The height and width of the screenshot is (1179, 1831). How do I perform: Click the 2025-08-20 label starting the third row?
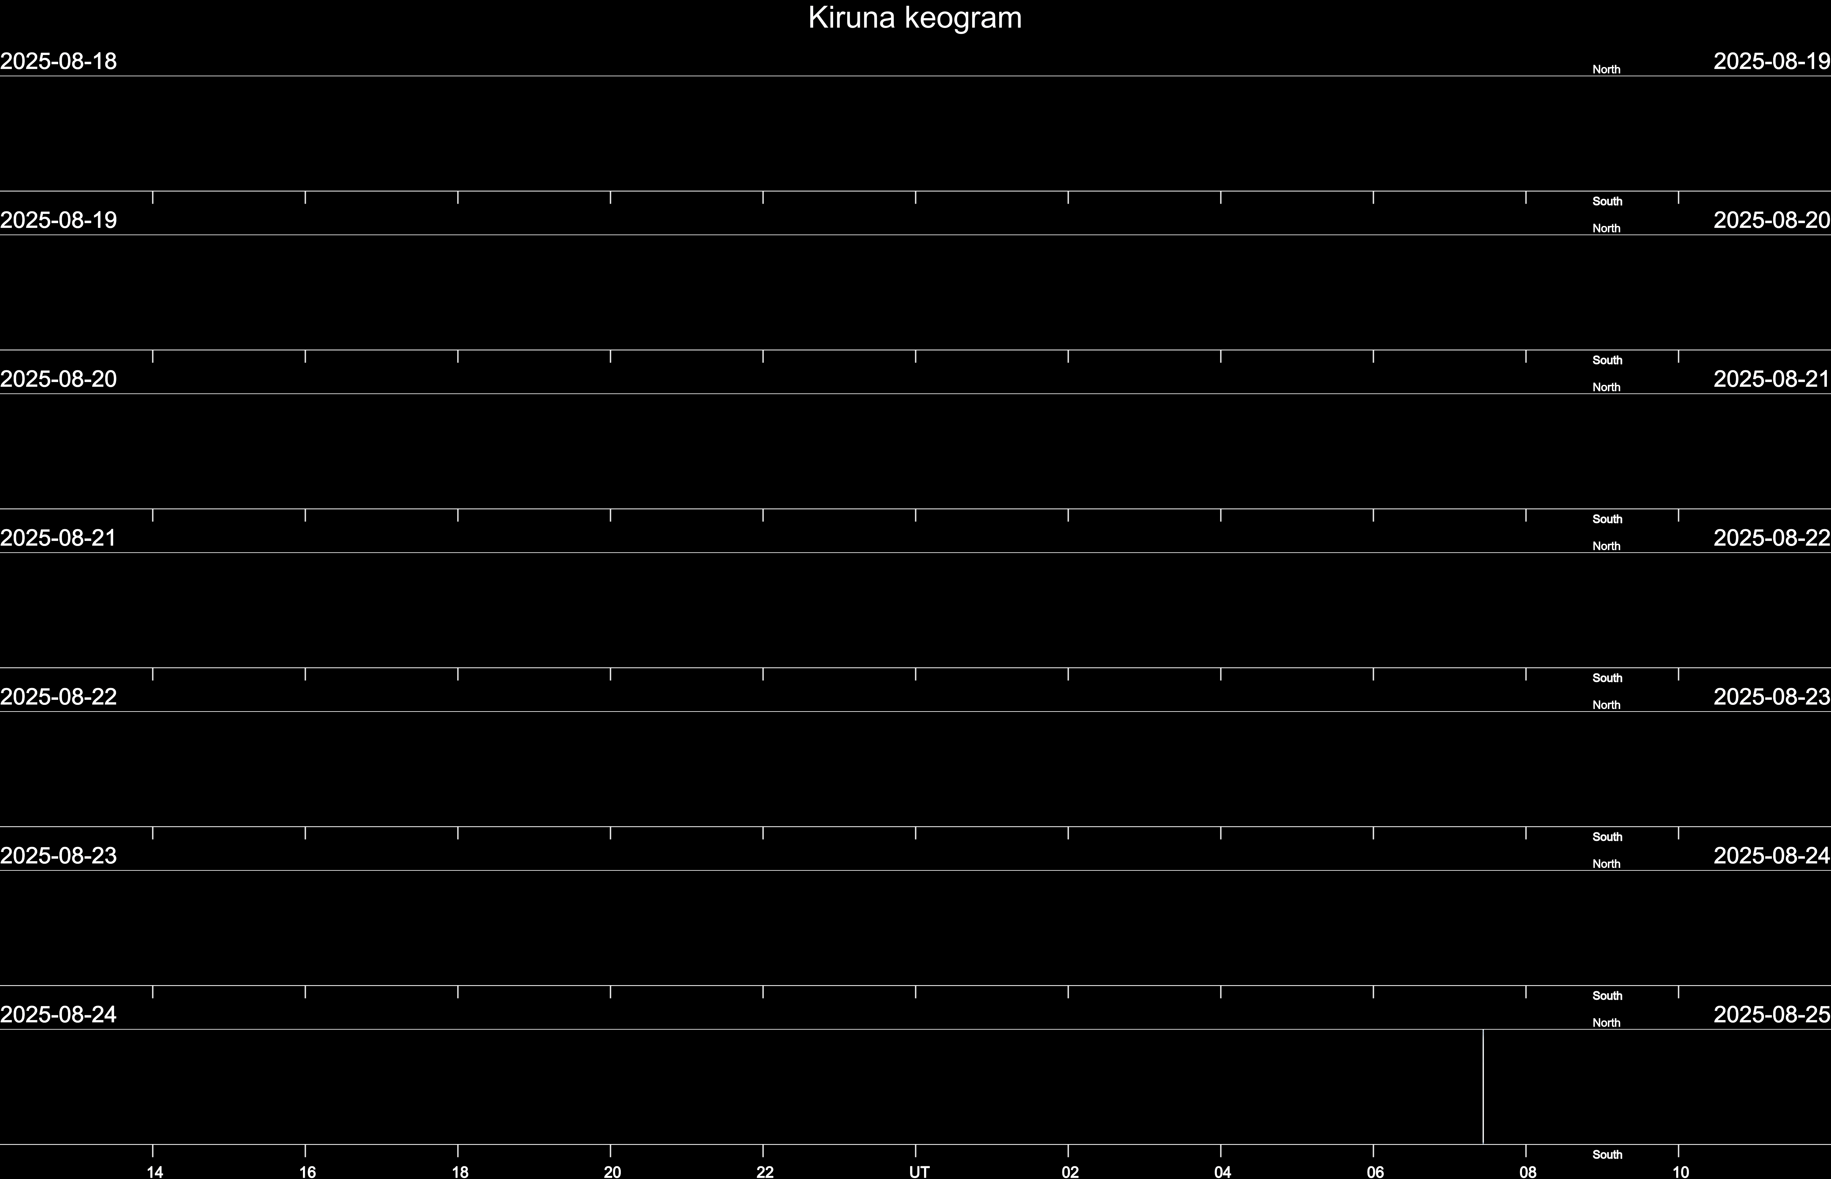(58, 379)
